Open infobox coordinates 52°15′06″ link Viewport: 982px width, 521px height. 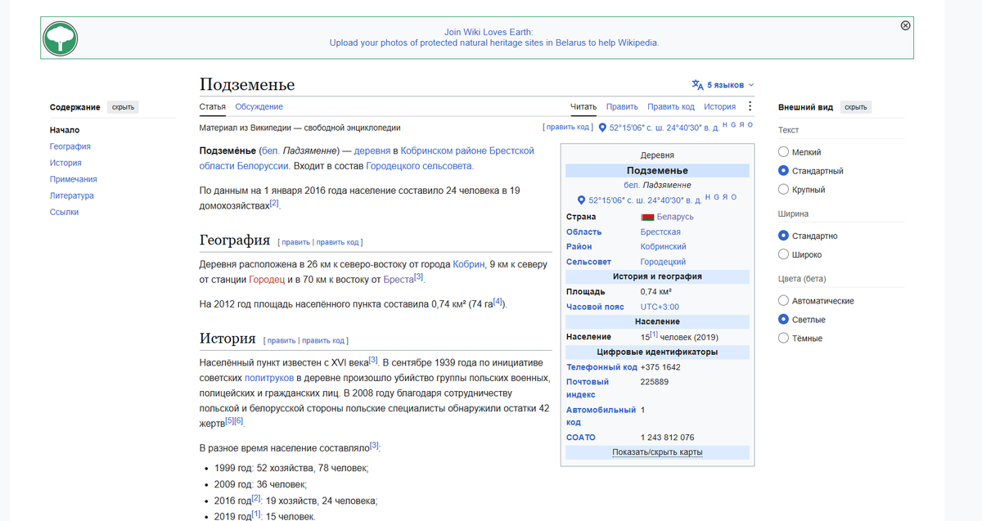click(644, 200)
